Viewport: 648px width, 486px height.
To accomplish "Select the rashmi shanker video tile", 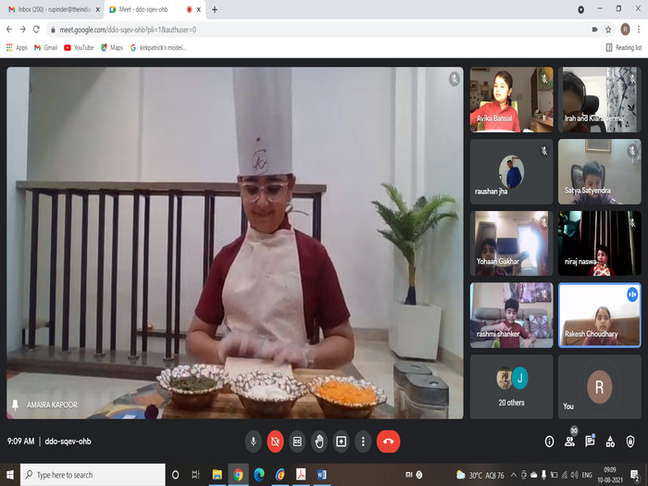I will click(511, 315).
